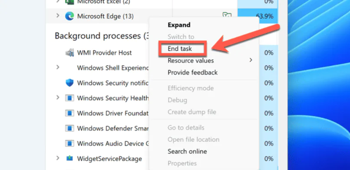Select the WidgetServicePackage row text

[109, 159]
